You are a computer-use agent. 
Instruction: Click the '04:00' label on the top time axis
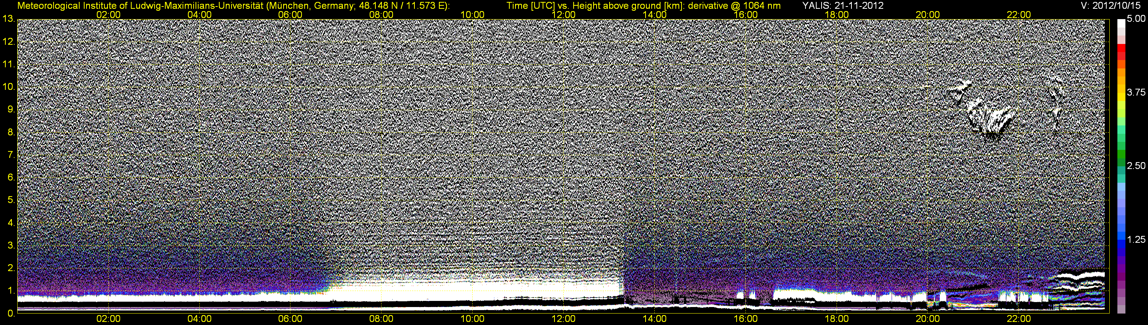click(x=200, y=15)
